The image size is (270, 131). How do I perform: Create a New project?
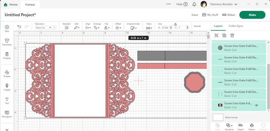pos(7,29)
